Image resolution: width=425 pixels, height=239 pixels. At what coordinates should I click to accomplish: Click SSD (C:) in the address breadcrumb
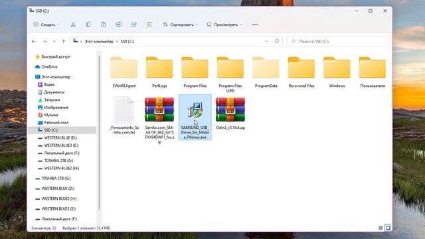click(127, 41)
